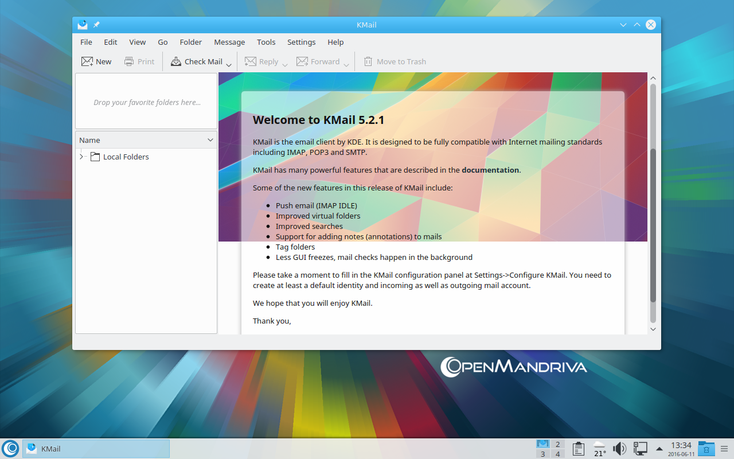
Task: Follow the documentation link
Action: point(490,170)
